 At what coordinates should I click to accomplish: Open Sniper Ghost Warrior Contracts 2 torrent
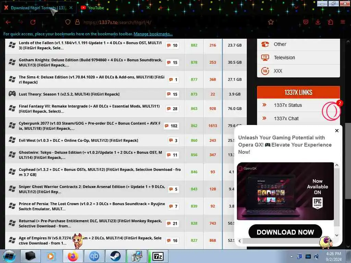click(92, 189)
